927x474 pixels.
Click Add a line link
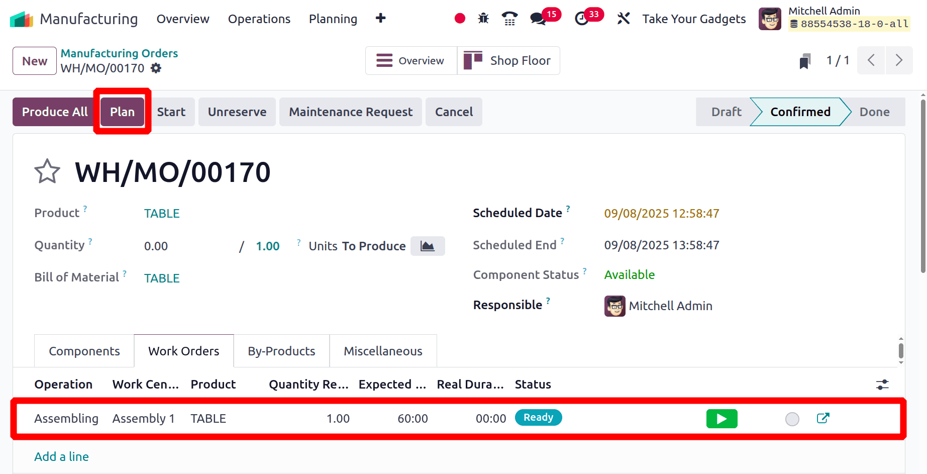(61, 456)
